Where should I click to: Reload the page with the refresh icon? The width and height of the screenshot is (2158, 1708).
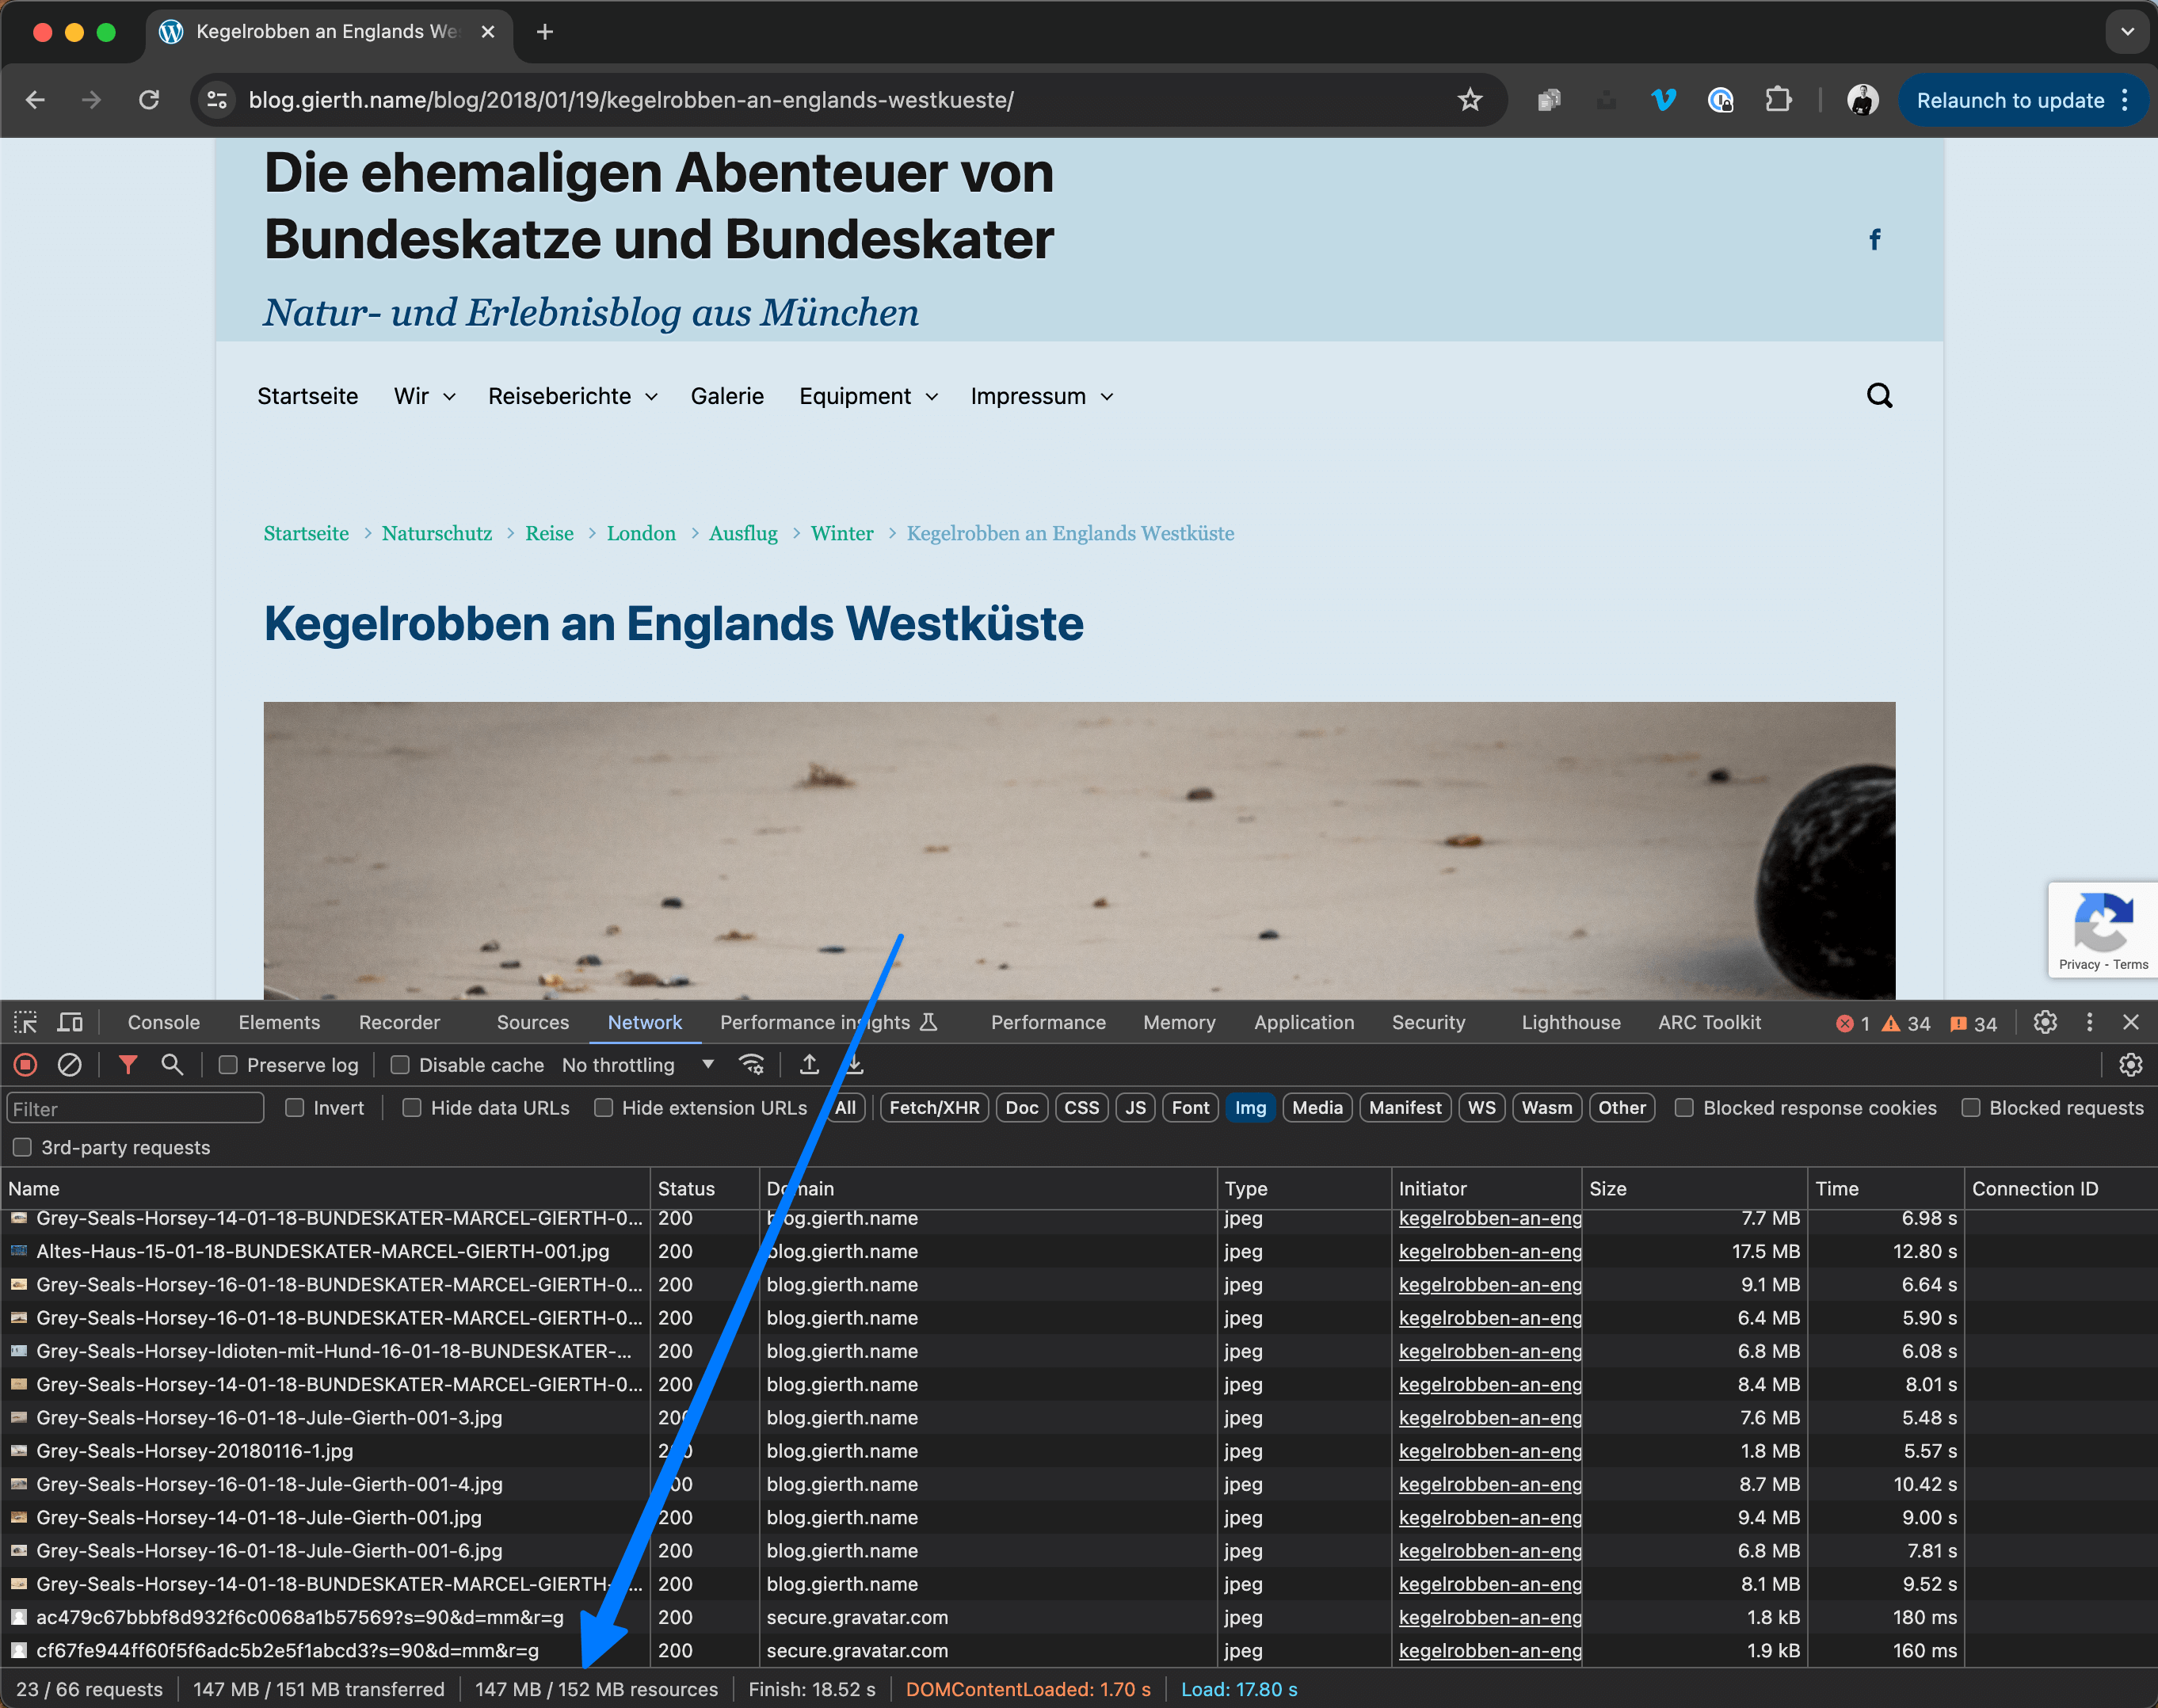coord(149,100)
